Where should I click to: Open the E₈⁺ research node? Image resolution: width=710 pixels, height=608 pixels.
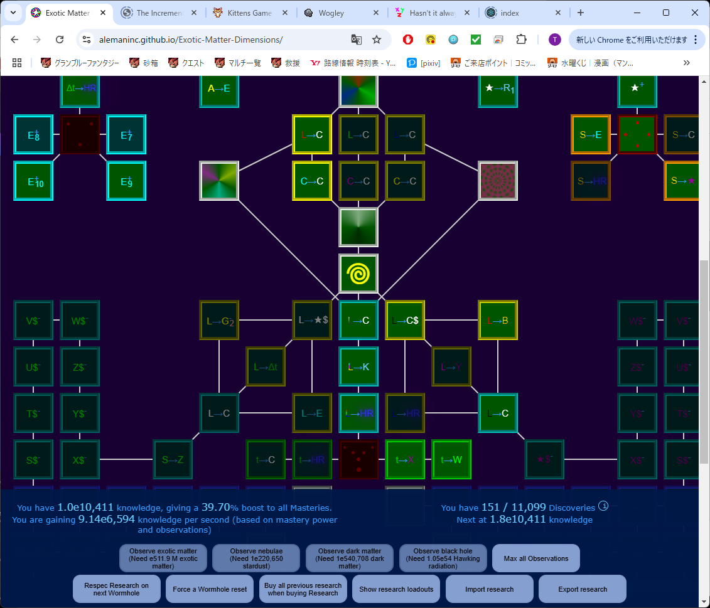tap(33, 134)
